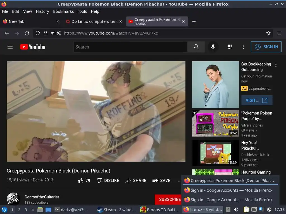Like the video with thumbs up
The height and width of the screenshot is (214, 286).
tap(84, 181)
